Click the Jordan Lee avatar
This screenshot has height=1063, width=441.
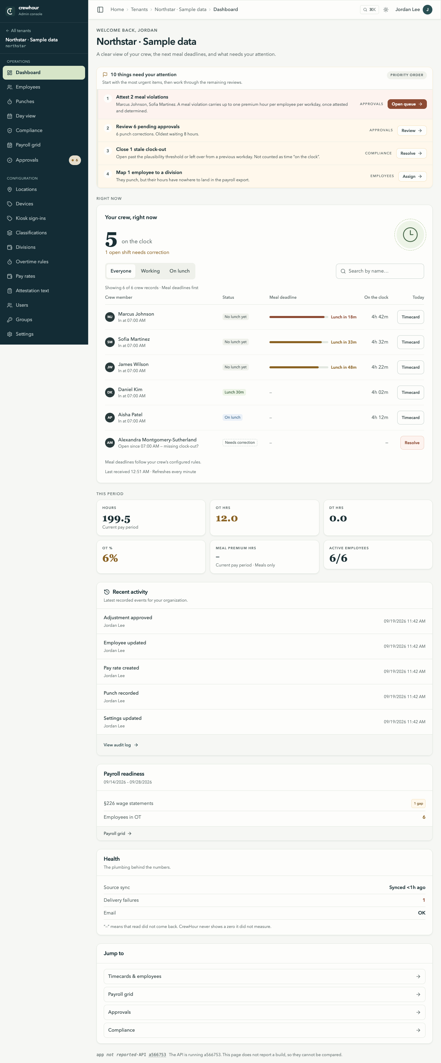(428, 10)
